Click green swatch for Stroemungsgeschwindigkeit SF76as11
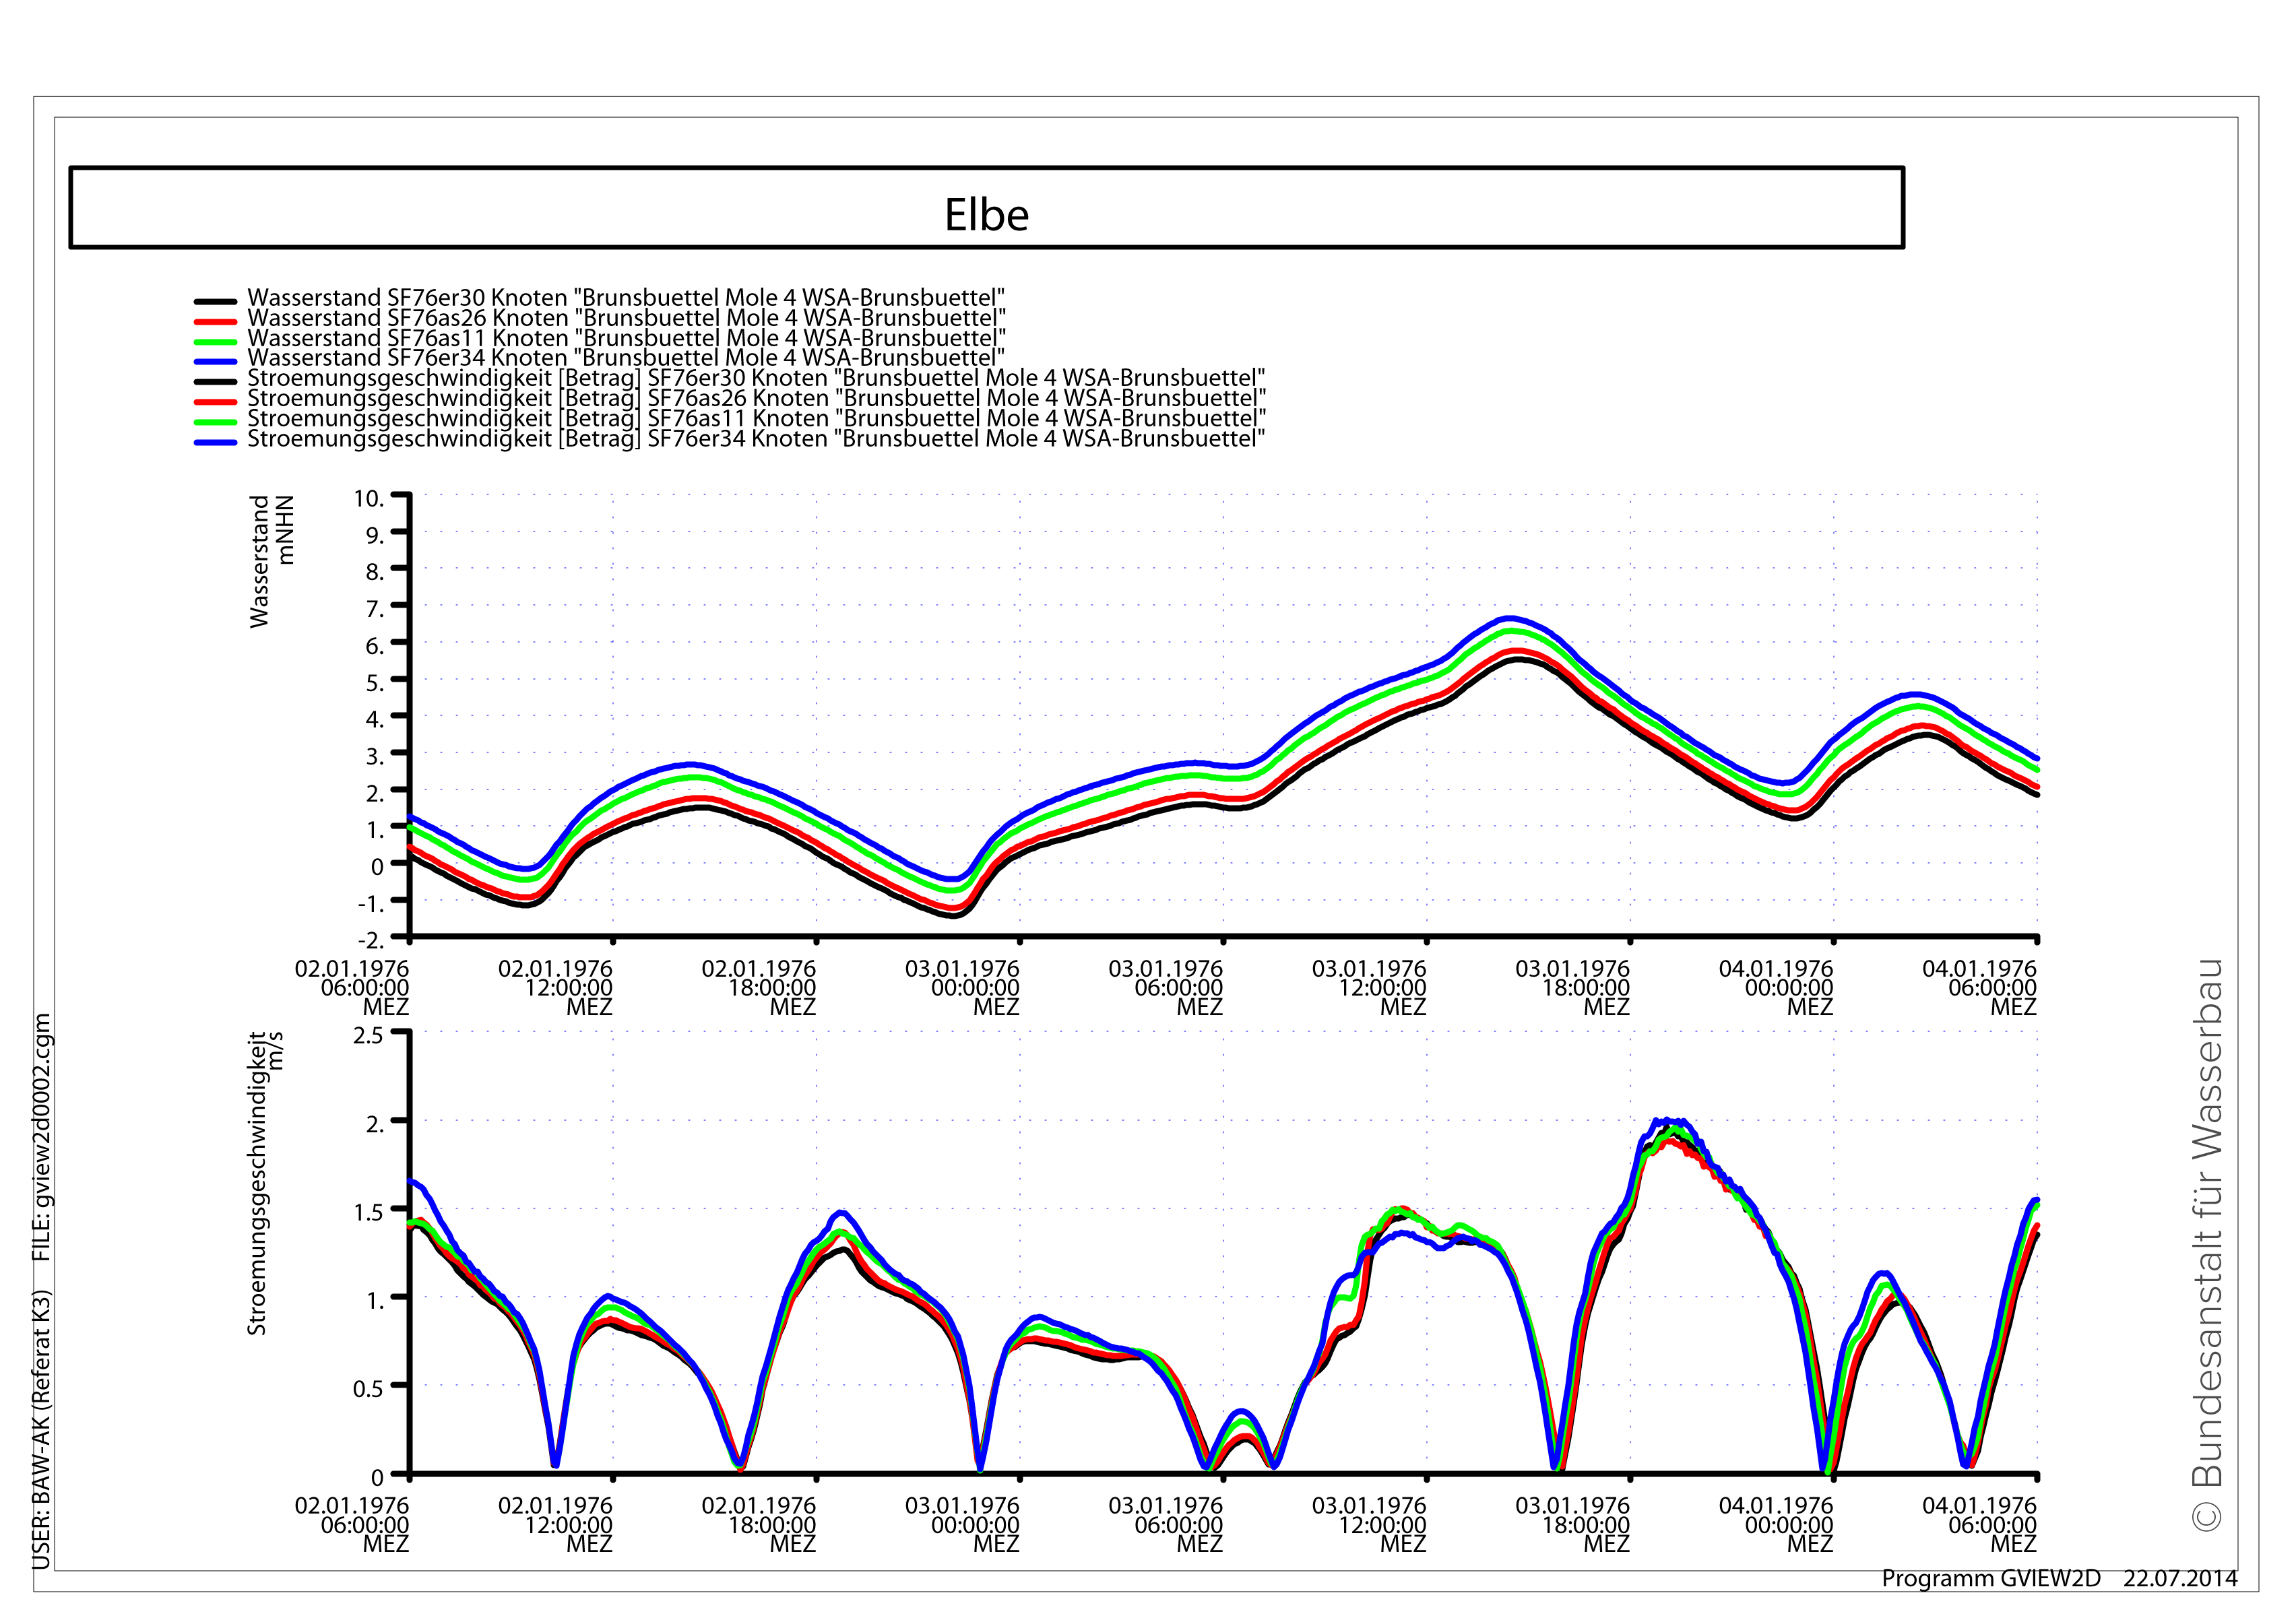The height and width of the screenshot is (1622, 2296). coord(215,422)
